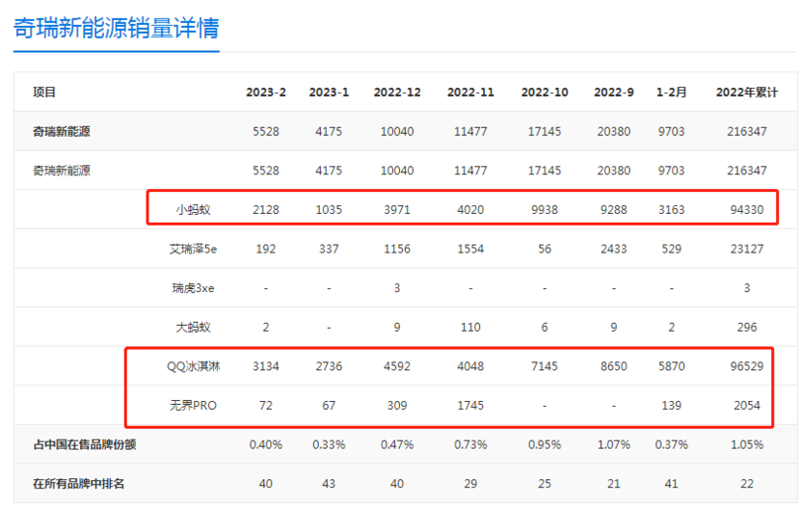
Task: Click the 大蚂蚁 row label
Action: pyautogui.click(x=194, y=328)
